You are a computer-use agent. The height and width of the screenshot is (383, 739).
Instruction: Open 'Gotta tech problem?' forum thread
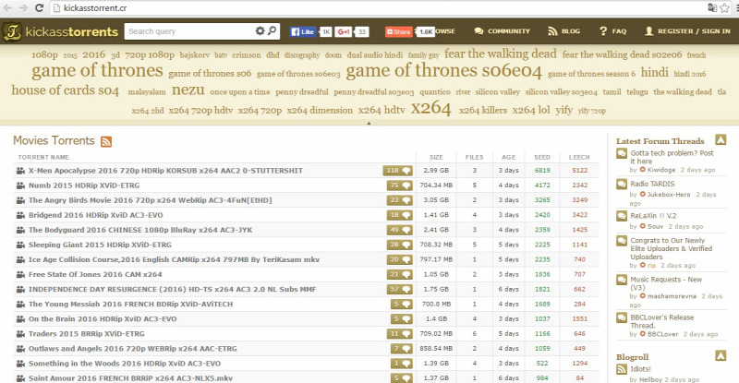point(672,157)
